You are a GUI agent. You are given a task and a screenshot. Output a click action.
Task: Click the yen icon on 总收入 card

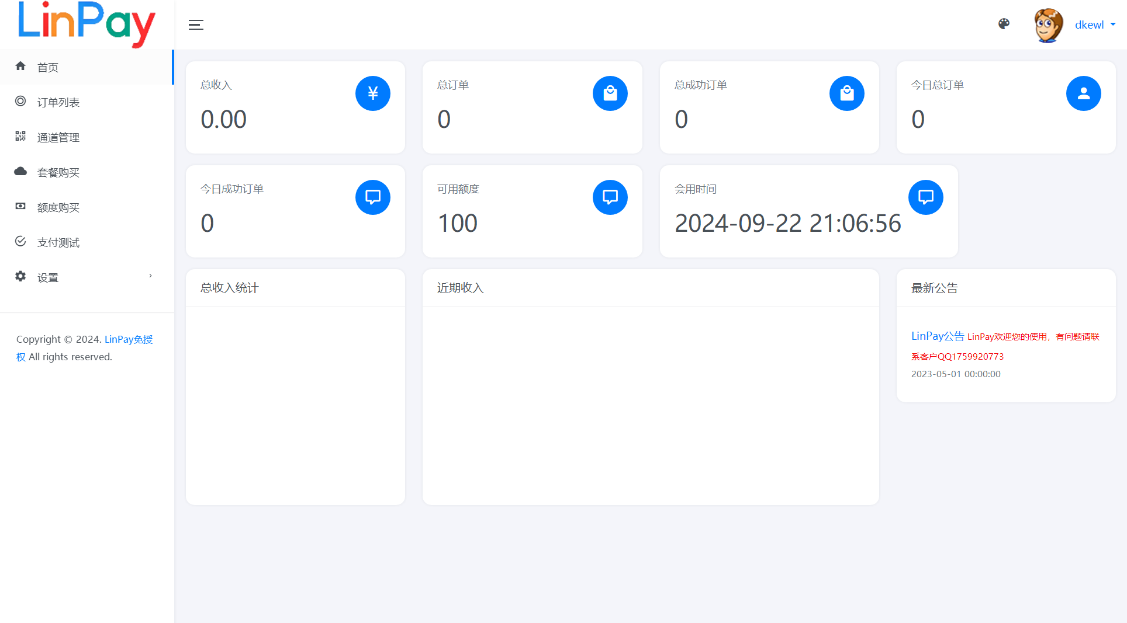pyautogui.click(x=372, y=93)
